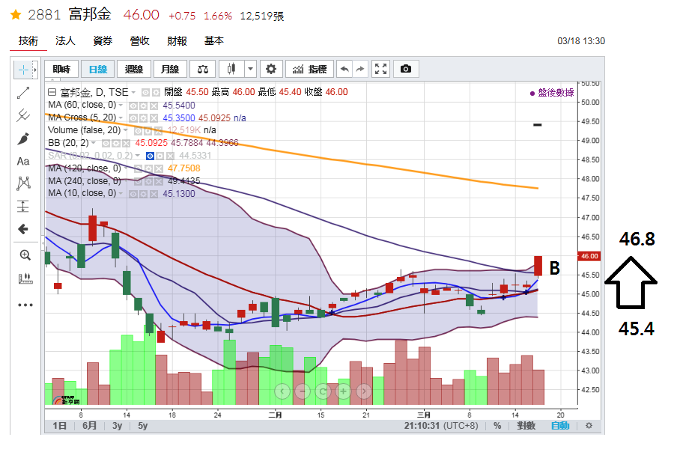Remove the Volume indicator
This screenshot has width=674, height=449.
coord(159,131)
